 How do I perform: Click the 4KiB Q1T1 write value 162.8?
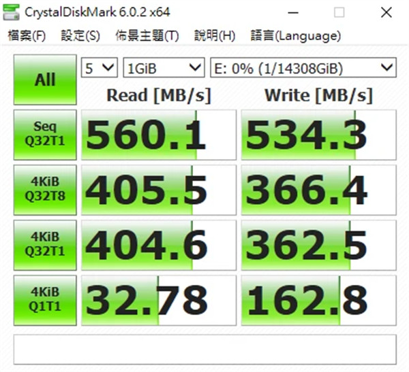coord(319,301)
